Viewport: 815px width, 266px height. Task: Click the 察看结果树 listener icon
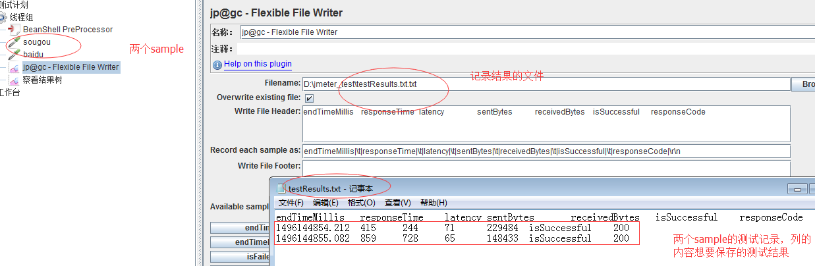pos(14,80)
